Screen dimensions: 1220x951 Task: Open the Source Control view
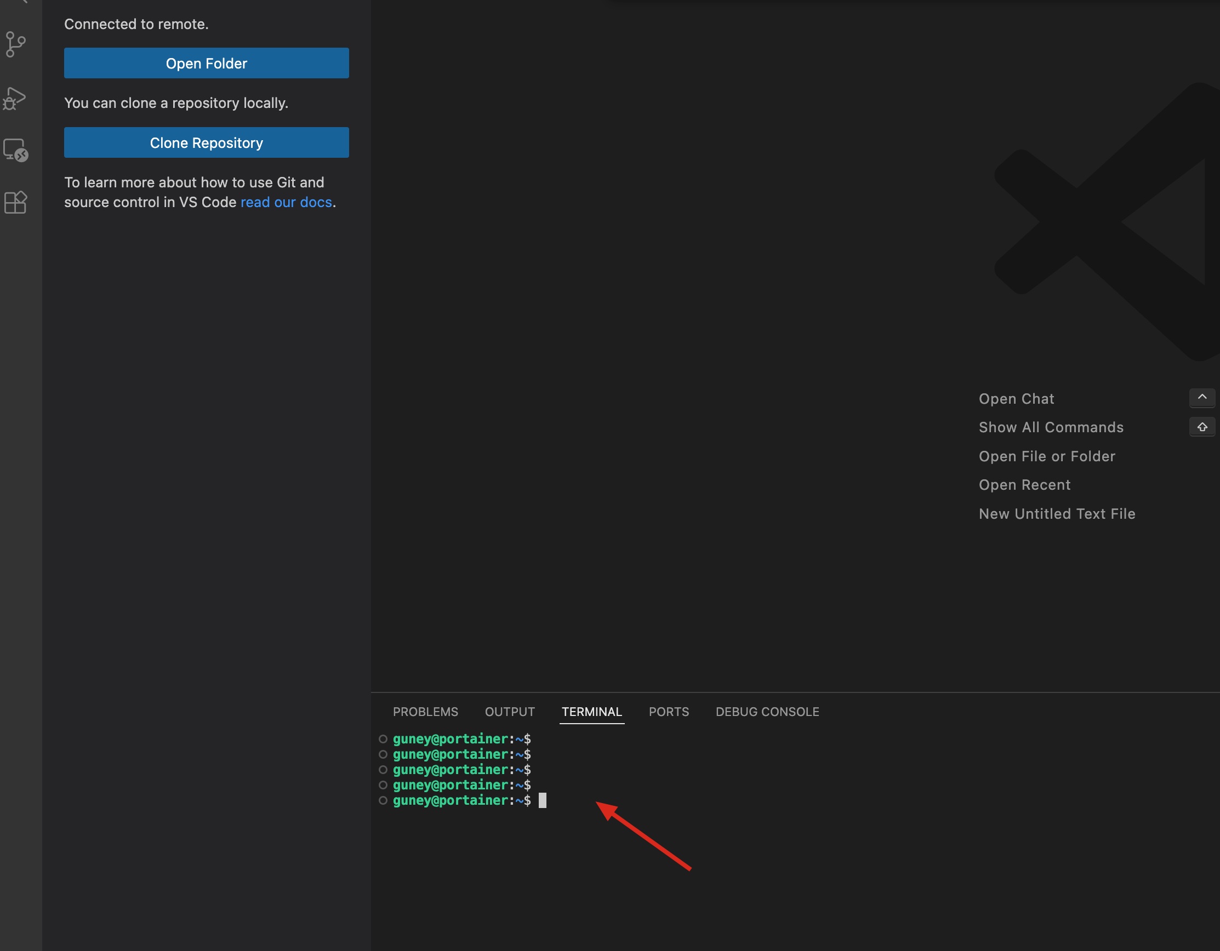point(15,45)
